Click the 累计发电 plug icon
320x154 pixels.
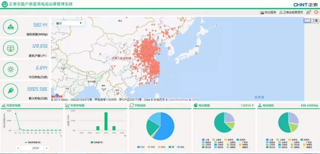(11, 91)
